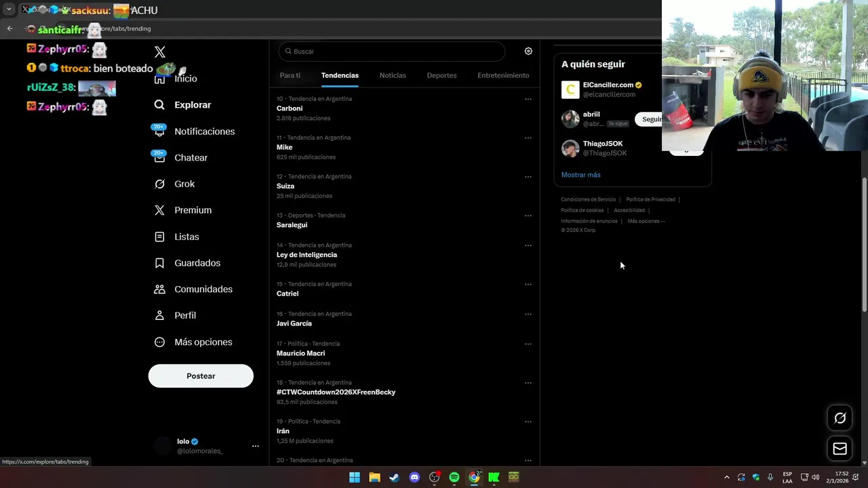The width and height of the screenshot is (868, 488).
Task: Open Grok floating button
Action: pos(840,418)
